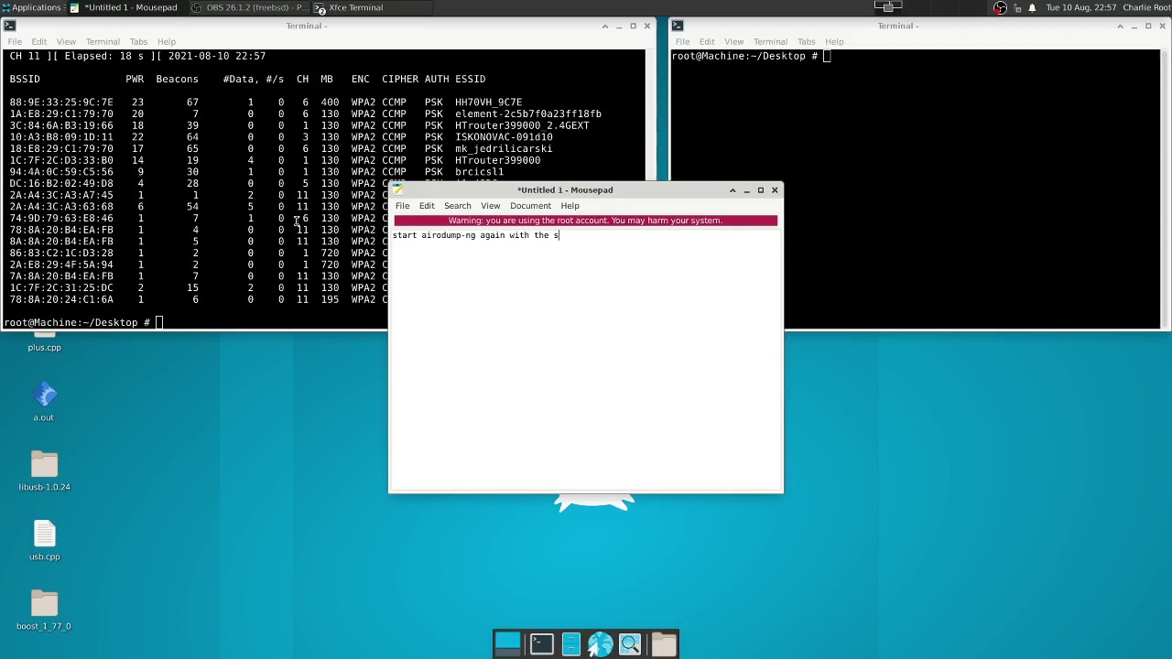
Task: Click the Mousepad shade arrow button in title bar
Action: coord(732,189)
